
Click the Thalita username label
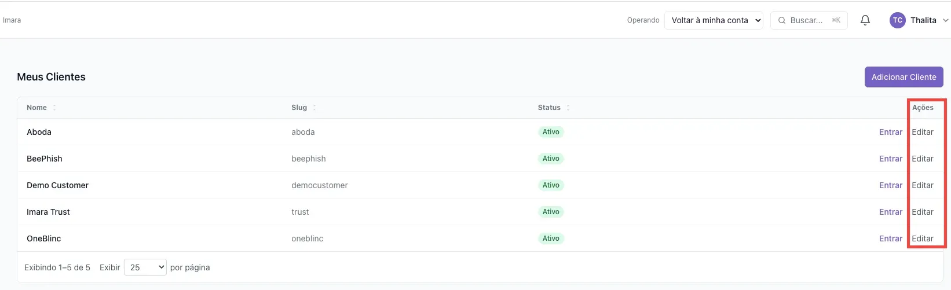coord(923,20)
